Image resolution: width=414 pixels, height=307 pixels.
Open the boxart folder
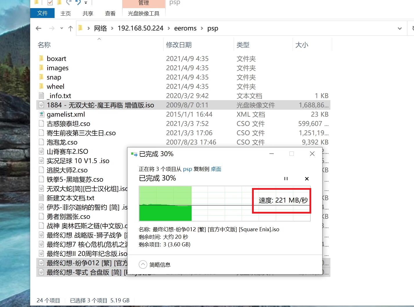click(x=56, y=58)
